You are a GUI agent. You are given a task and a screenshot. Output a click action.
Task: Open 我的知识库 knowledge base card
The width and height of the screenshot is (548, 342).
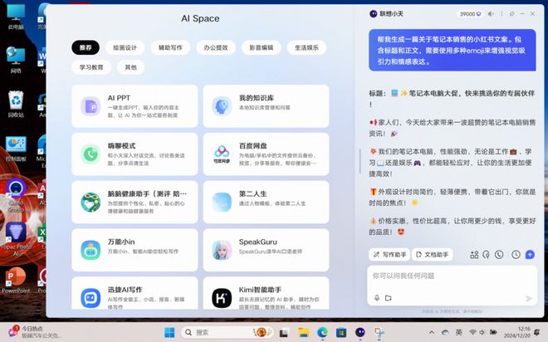[266, 106]
